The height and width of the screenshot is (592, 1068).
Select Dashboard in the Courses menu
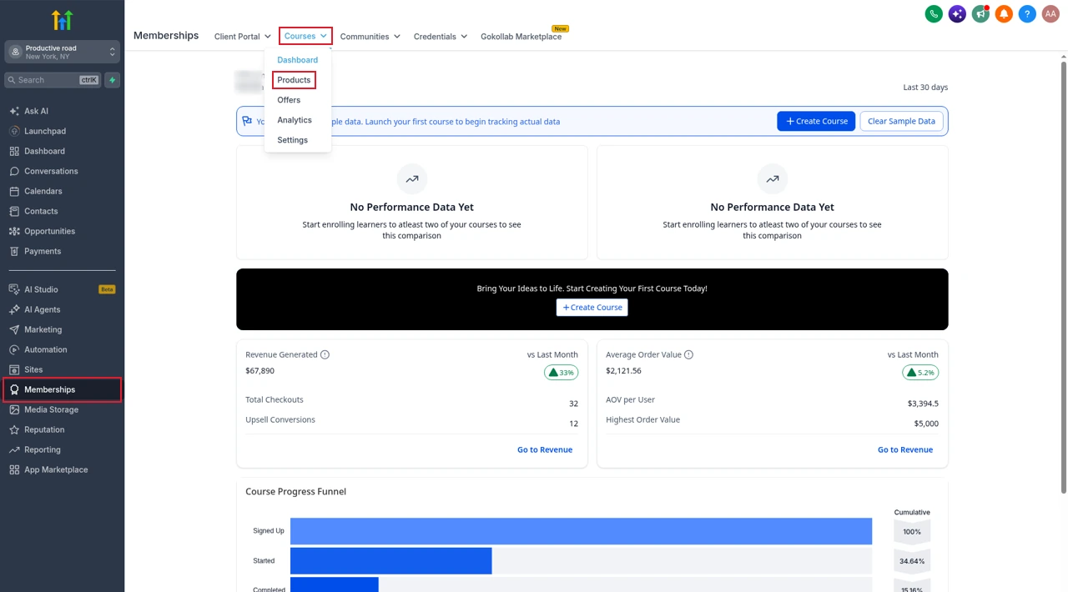click(x=298, y=60)
